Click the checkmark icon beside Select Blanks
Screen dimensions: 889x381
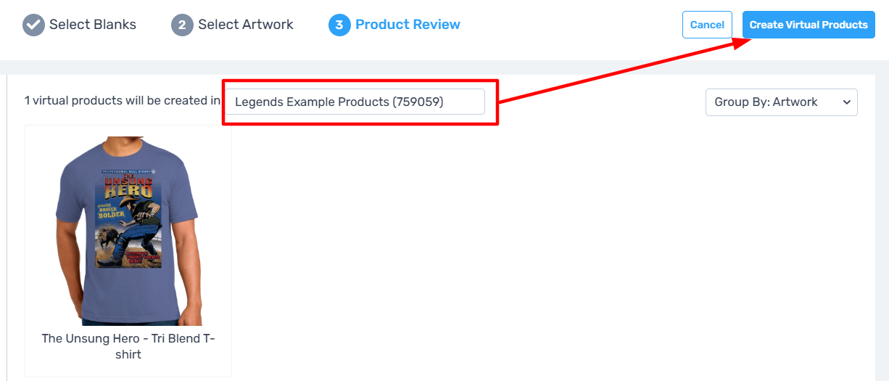pos(33,25)
